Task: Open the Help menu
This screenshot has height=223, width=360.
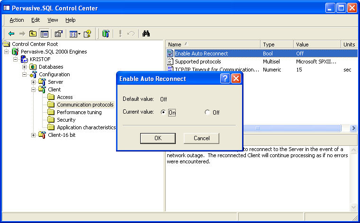Action: pyautogui.click(x=70, y=20)
